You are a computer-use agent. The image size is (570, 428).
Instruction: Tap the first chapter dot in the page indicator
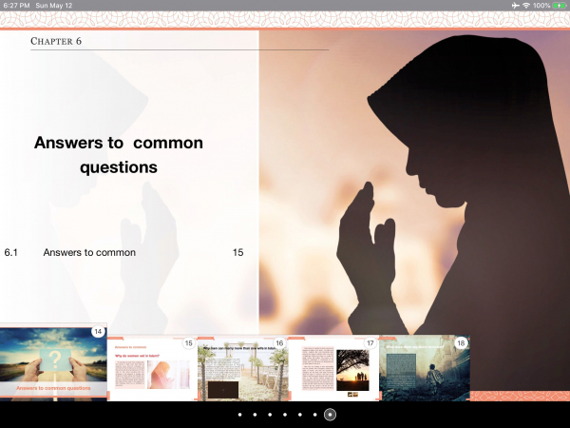click(239, 415)
